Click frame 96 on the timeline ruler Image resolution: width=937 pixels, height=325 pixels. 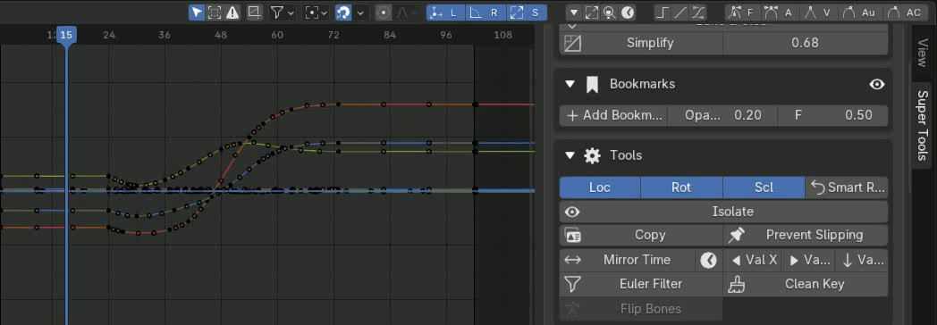[x=446, y=35]
